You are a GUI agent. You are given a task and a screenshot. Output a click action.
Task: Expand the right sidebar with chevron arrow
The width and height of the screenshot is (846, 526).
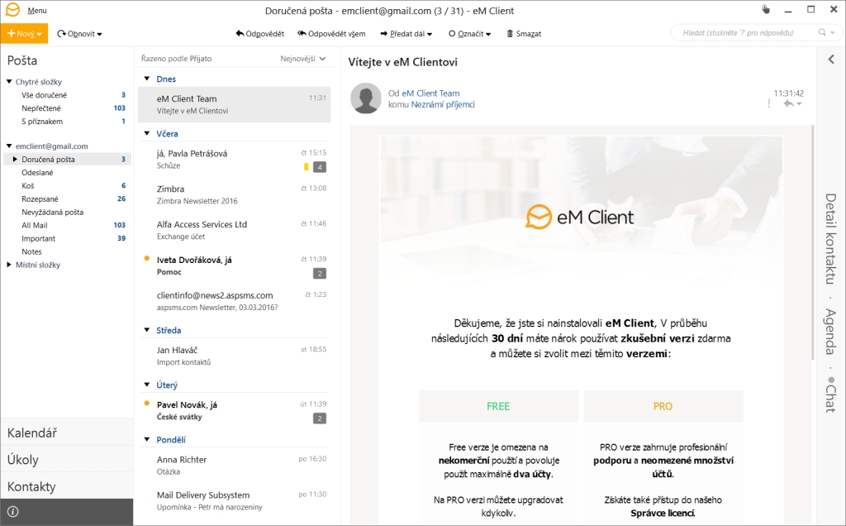click(x=831, y=60)
